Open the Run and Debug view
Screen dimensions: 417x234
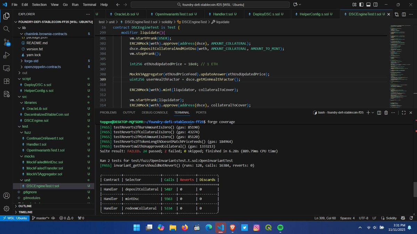tap(6, 55)
